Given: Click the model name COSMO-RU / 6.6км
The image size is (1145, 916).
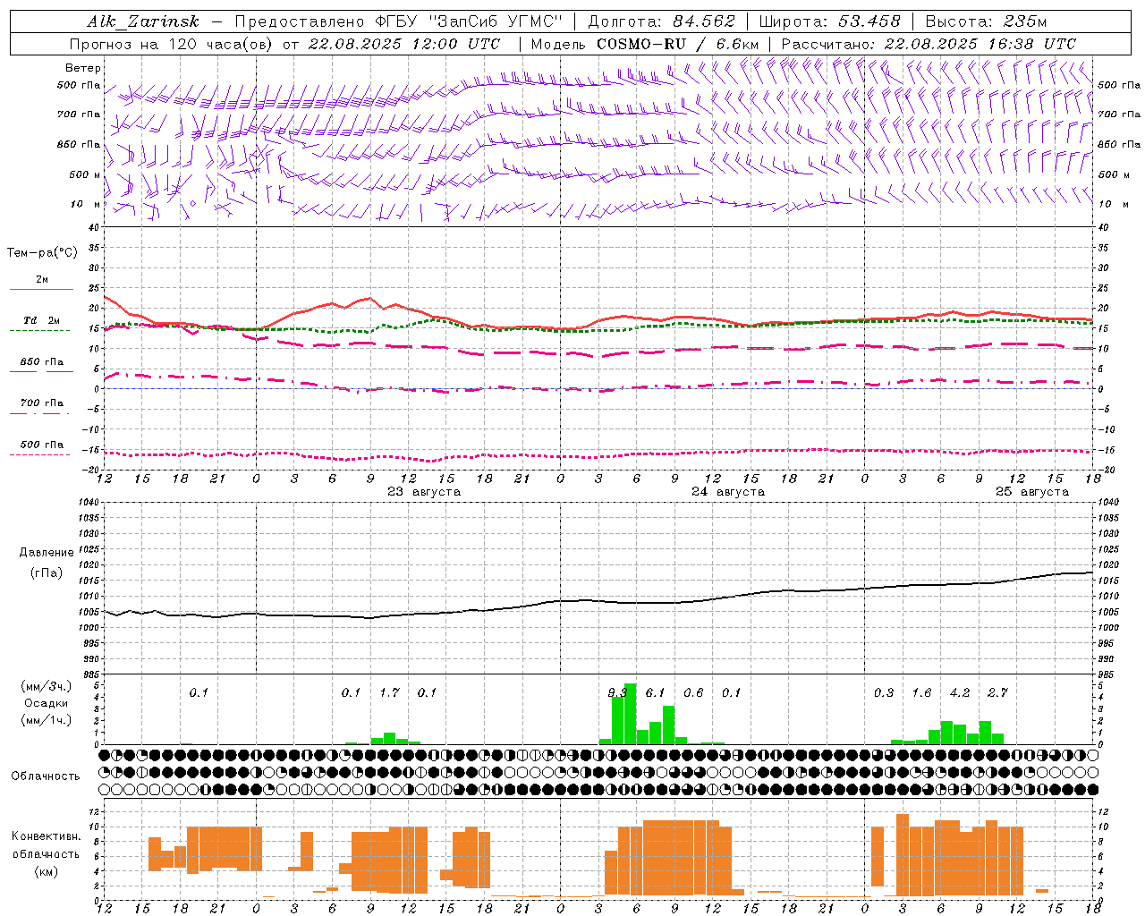Looking at the screenshot, I should click(x=678, y=44).
